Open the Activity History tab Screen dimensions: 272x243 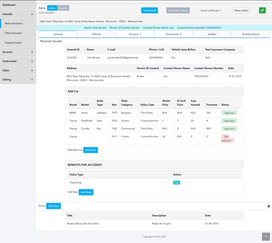(x=251, y=34)
